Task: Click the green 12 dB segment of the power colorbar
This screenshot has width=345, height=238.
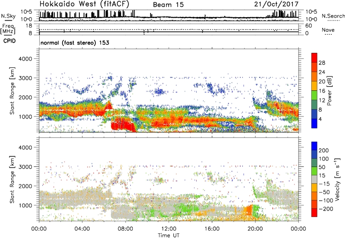Action: click(x=314, y=95)
